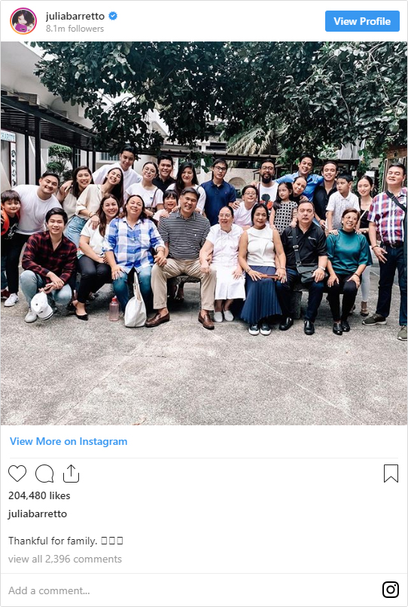Select the Thankful for family caption text
408x607 pixels.
pos(53,541)
